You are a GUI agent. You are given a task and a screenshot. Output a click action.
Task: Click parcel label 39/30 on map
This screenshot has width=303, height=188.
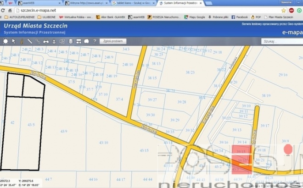point(151,115)
